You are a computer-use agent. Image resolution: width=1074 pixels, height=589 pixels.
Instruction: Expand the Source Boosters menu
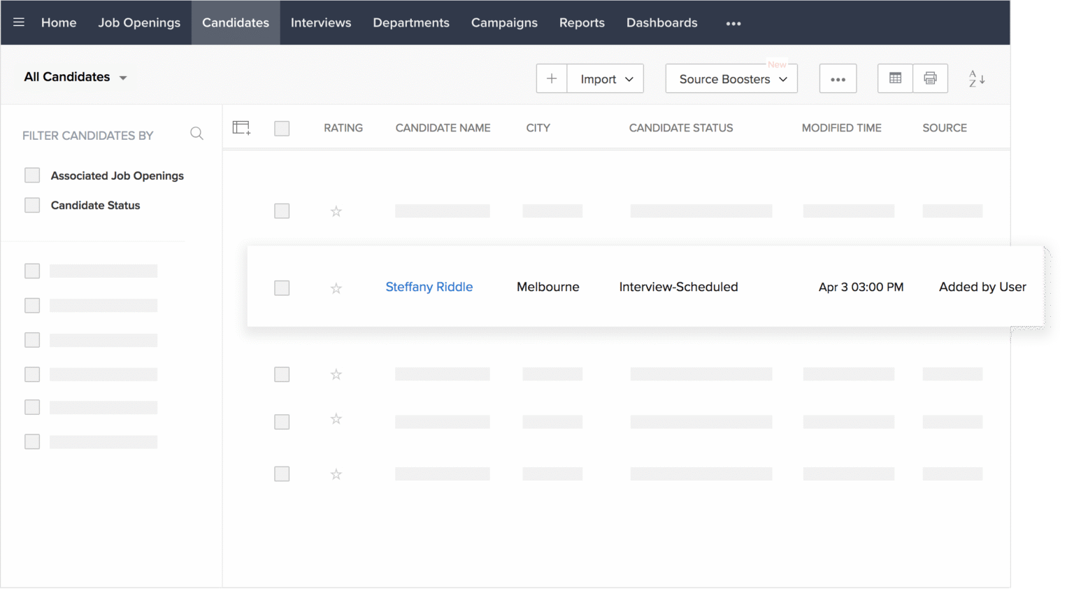731,78
